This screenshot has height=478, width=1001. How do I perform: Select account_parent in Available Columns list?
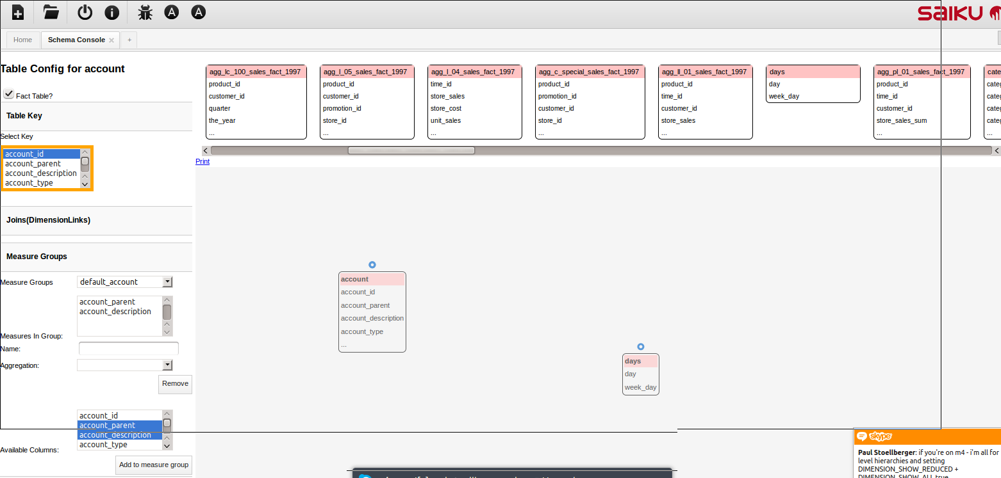[120, 426]
